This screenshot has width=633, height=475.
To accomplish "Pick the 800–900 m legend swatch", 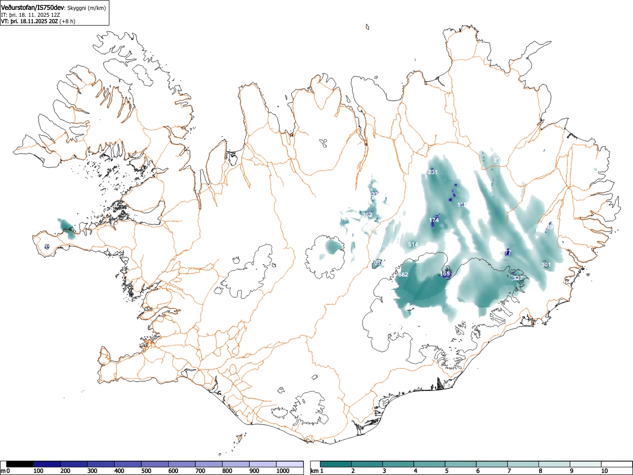I will [x=236, y=464].
